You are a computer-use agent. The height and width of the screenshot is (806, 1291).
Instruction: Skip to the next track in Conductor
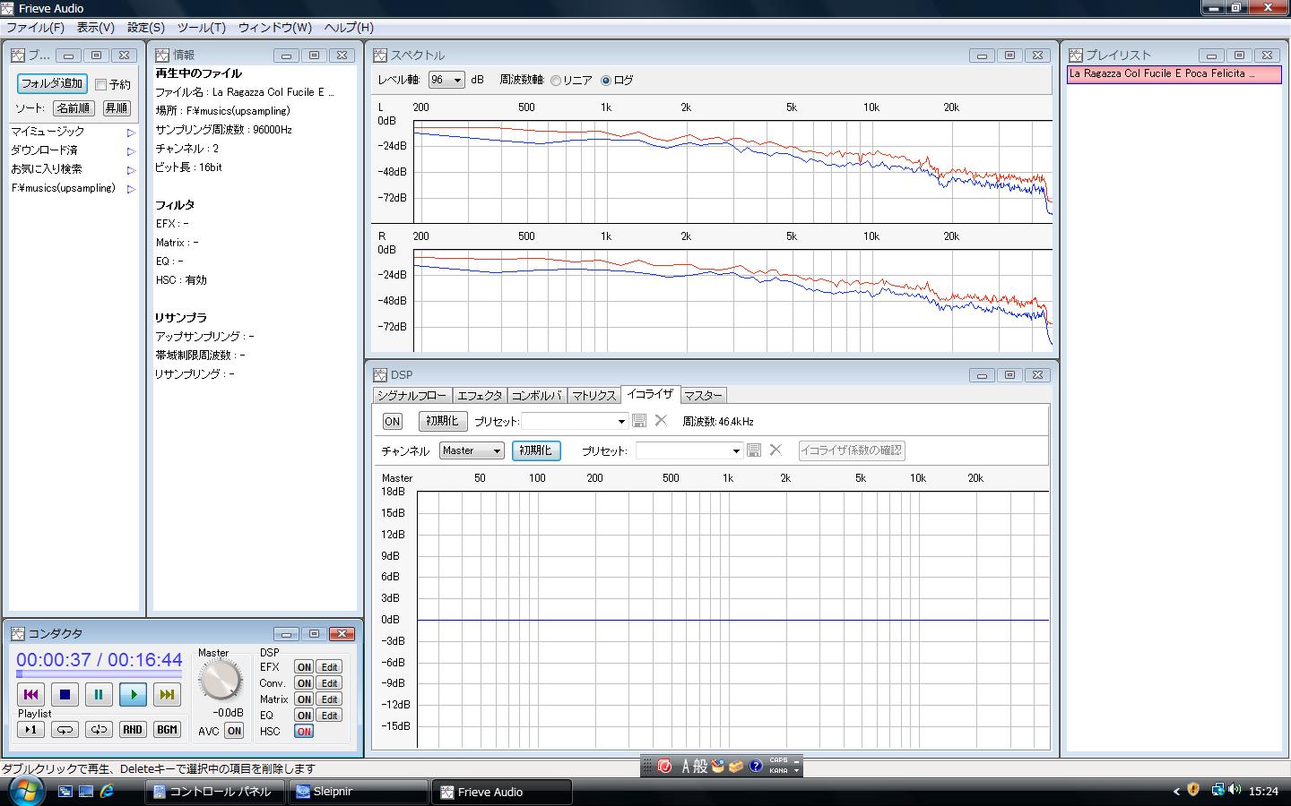(x=167, y=694)
